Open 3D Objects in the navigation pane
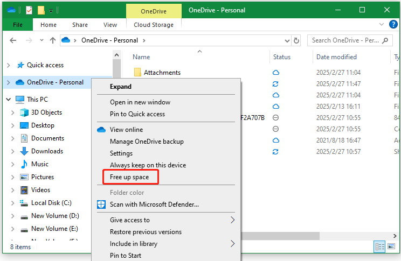This screenshot has width=401, height=261. [x=46, y=112]
